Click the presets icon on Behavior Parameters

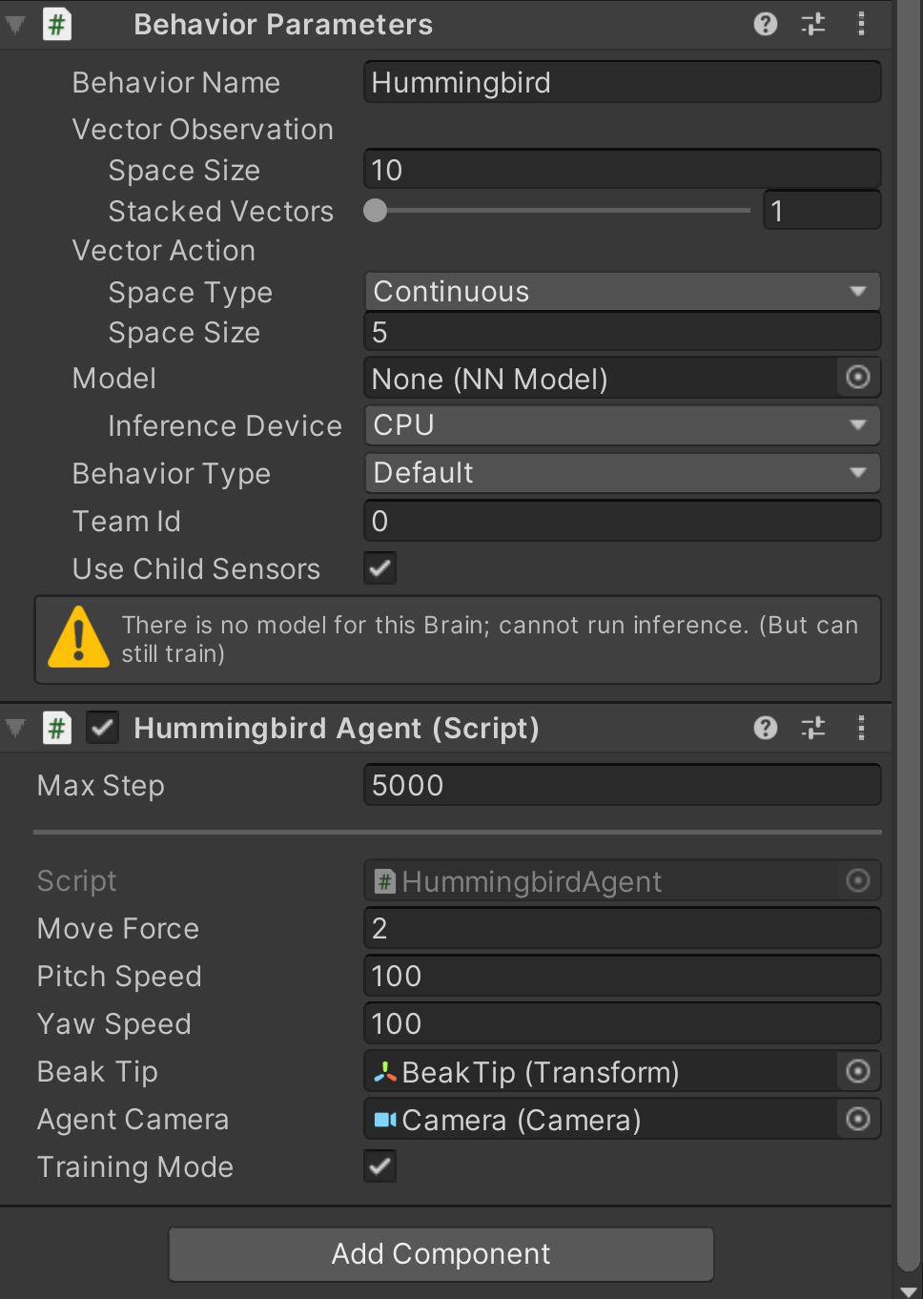(x=812, y=24)
